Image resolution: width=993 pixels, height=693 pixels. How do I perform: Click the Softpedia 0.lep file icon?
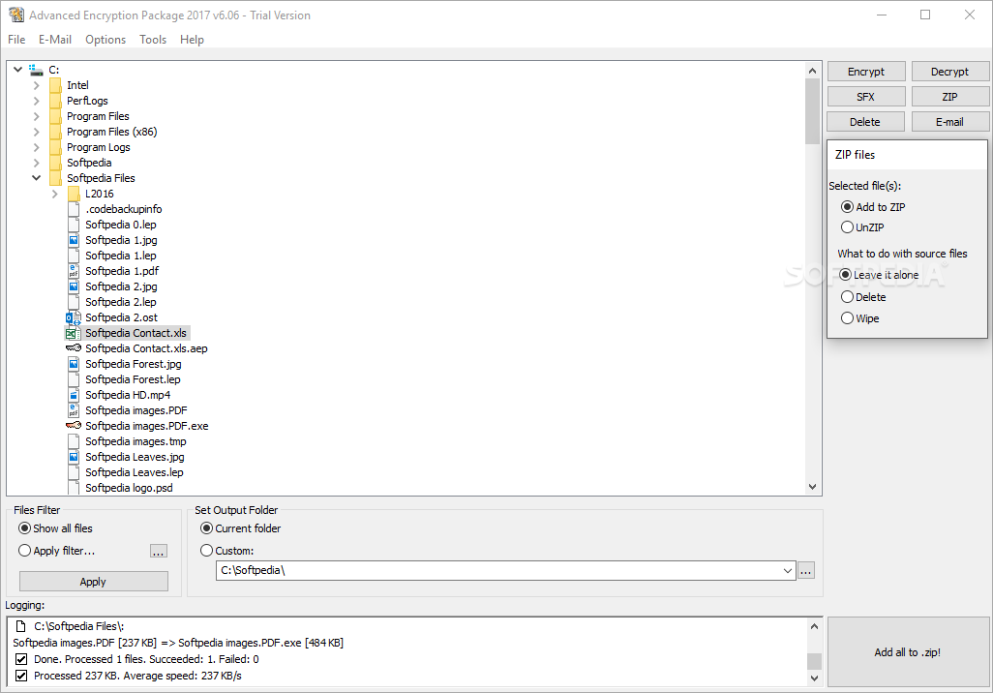74,225
